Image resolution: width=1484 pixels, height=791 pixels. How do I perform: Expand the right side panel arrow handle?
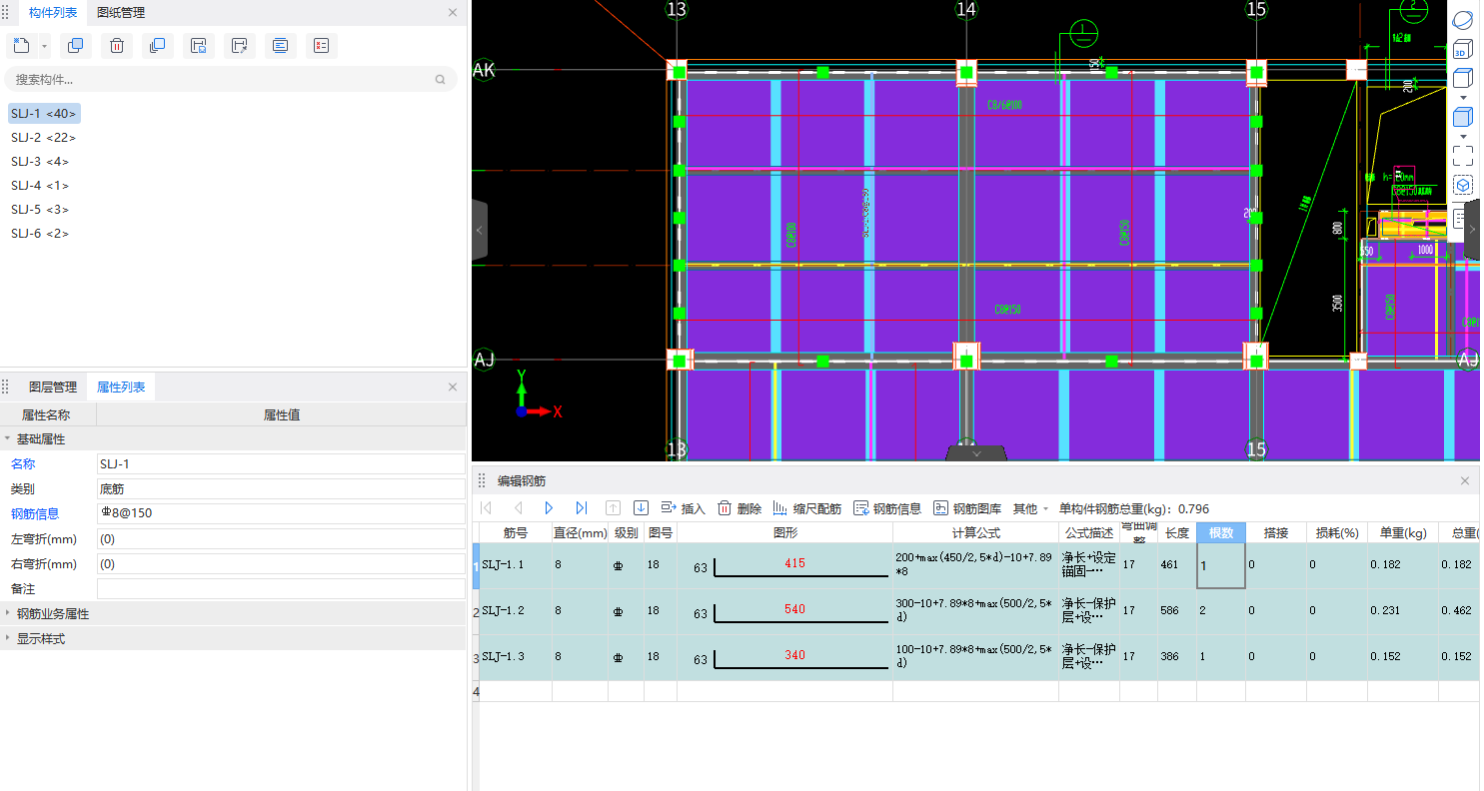tap(1472, 230)
